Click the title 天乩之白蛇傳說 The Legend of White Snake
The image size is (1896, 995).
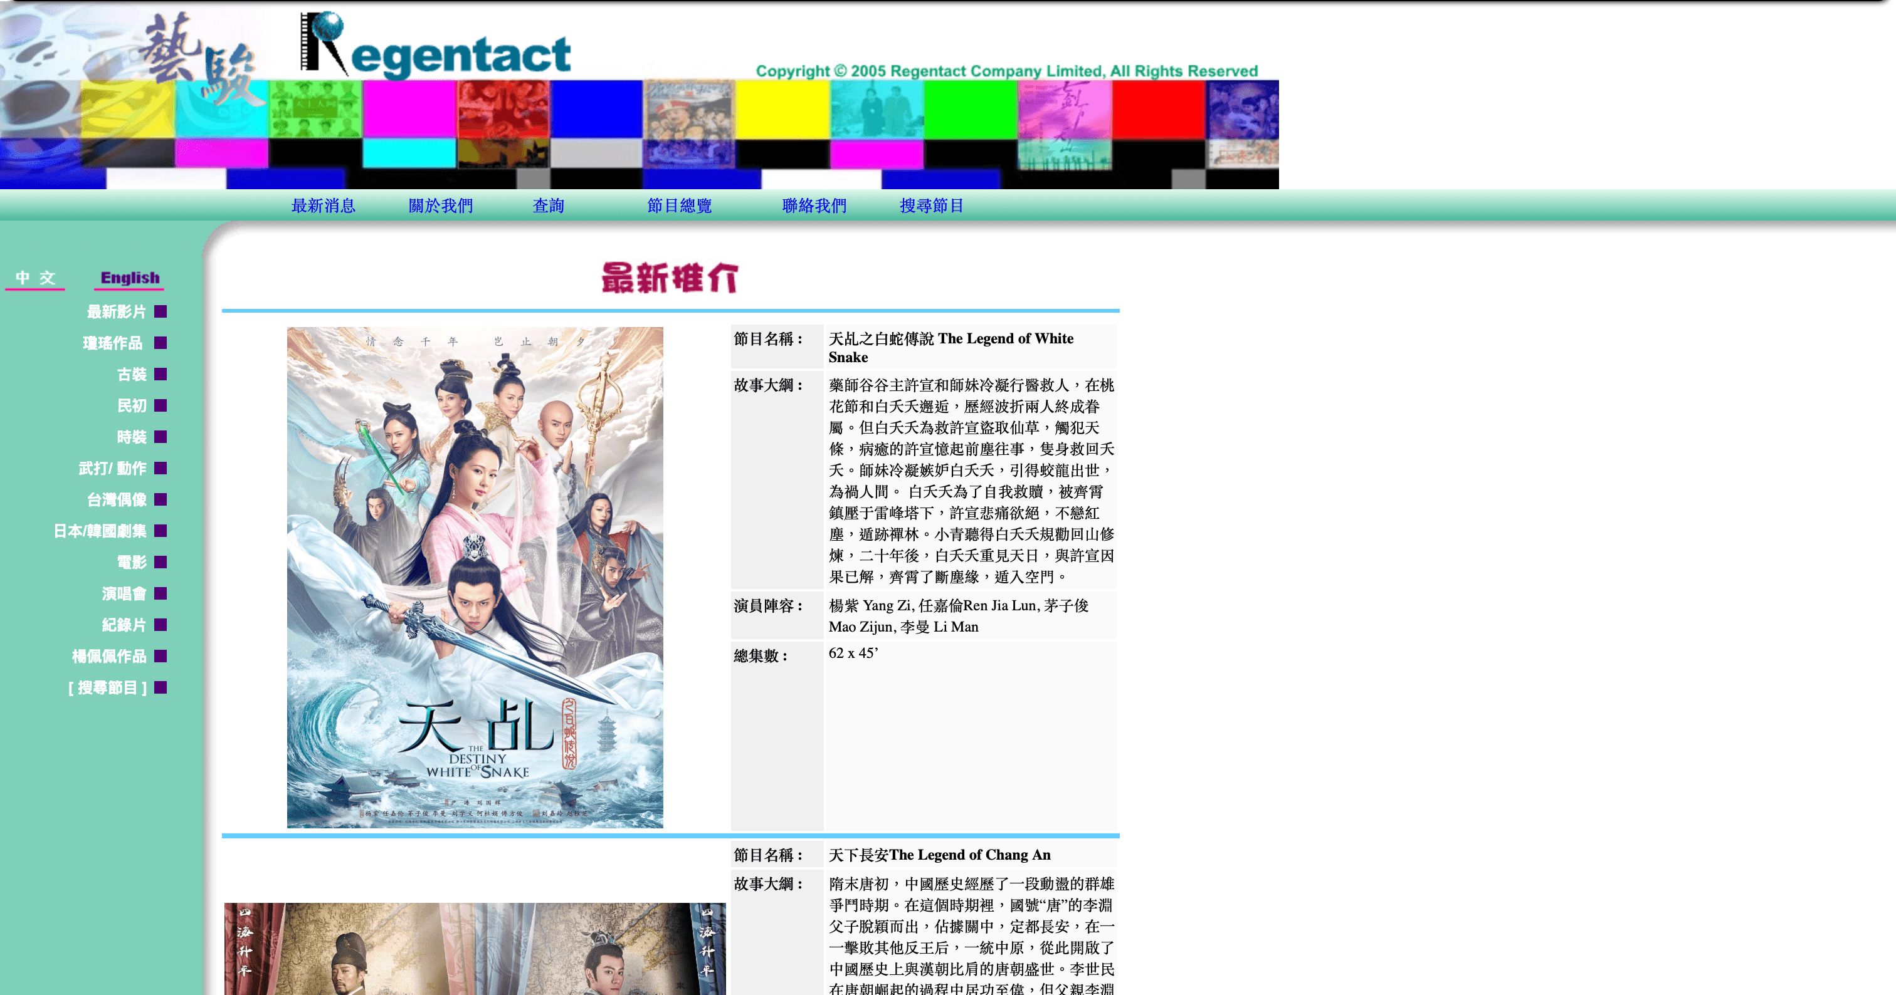(x=951, y=348)
